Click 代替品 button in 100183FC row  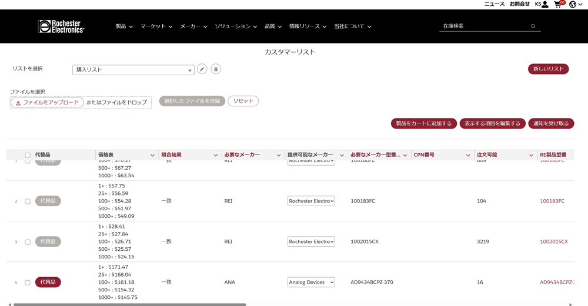pyautogui.click(x=48, y=201)
